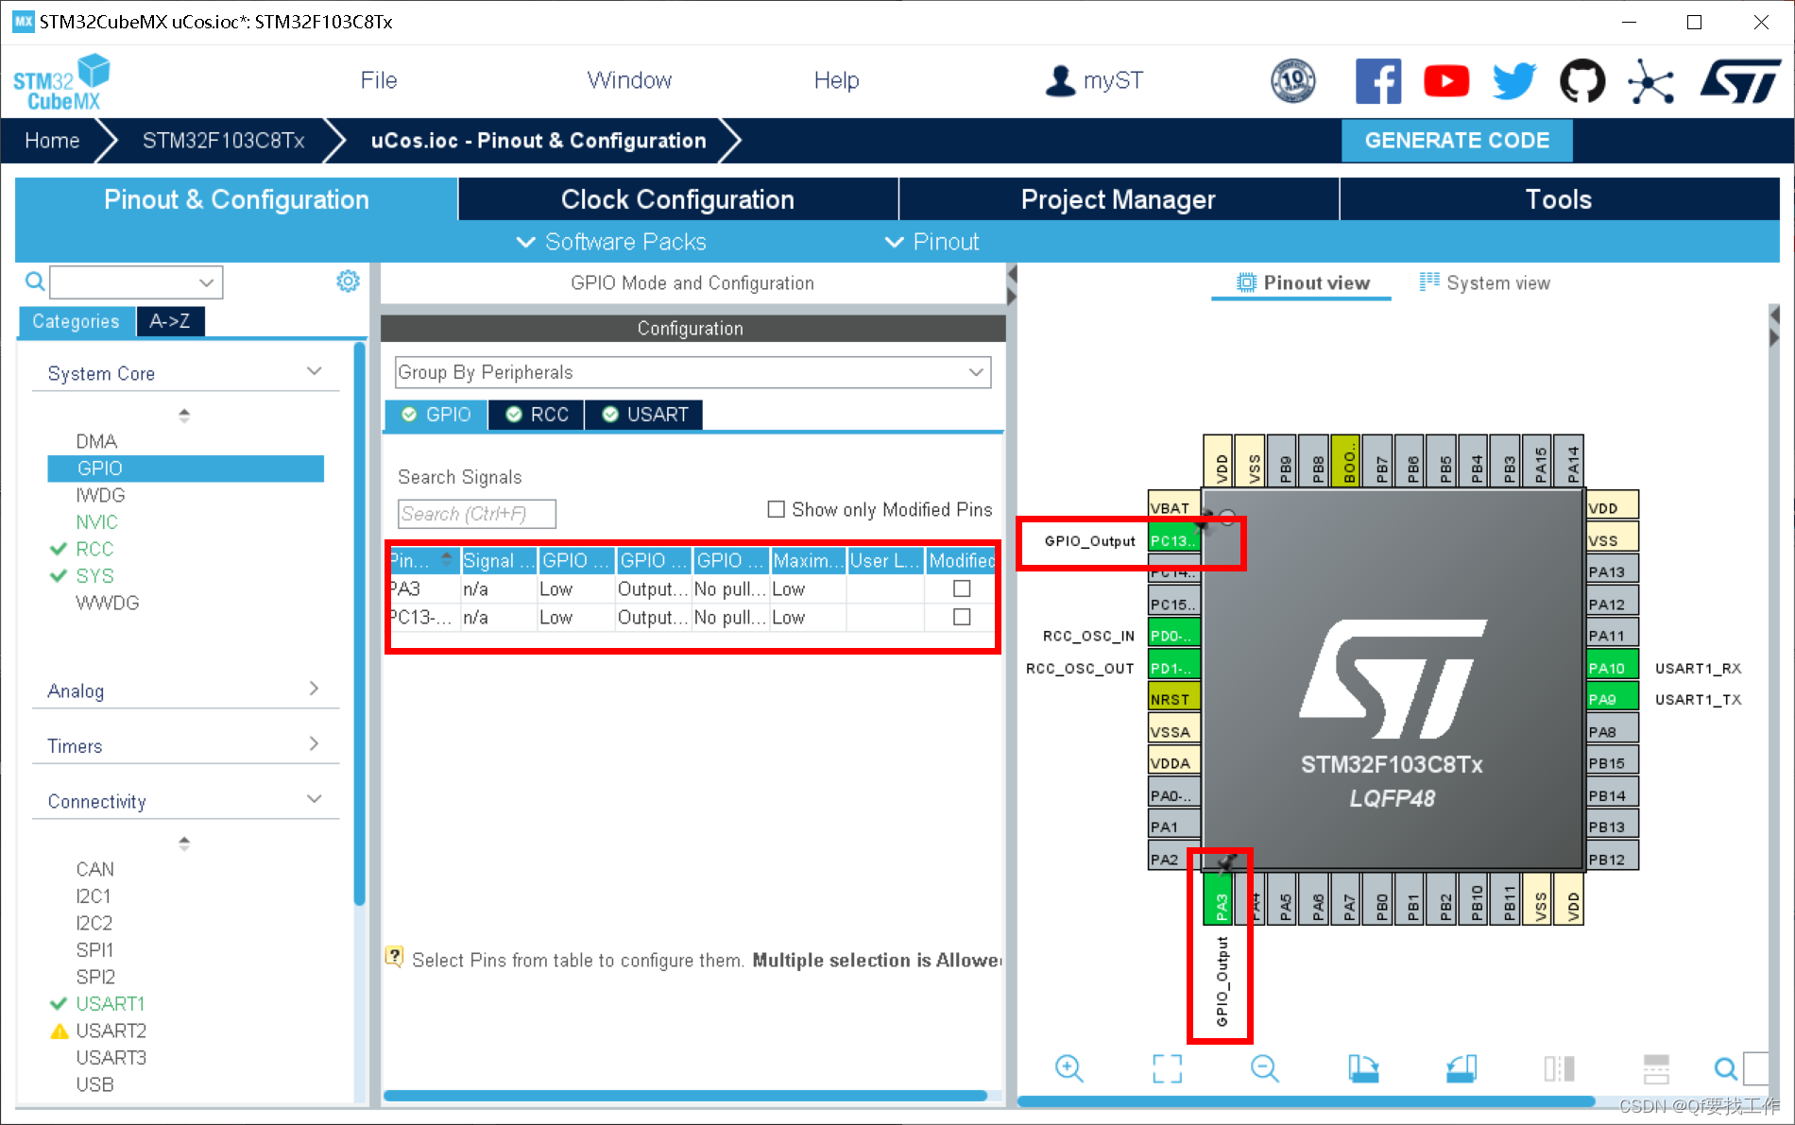This screenshot has width=1795, height=1125.
Task: Click the 10 years anniversary badge
Action: click(1292, 81)
